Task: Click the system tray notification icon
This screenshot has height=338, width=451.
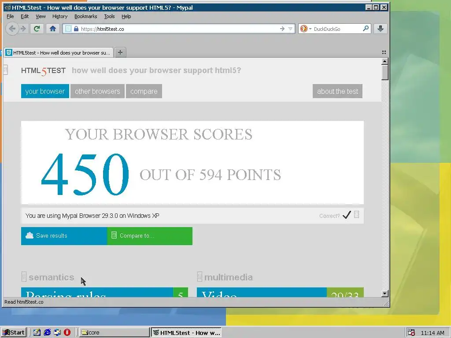Action: coord(412,333)
